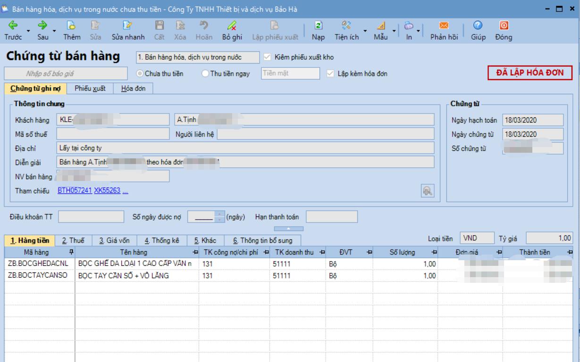580x362 pixels.
Task: Select the Chưa thu tiền radio option
Action: pyautogui.click(x=140, y=74)
